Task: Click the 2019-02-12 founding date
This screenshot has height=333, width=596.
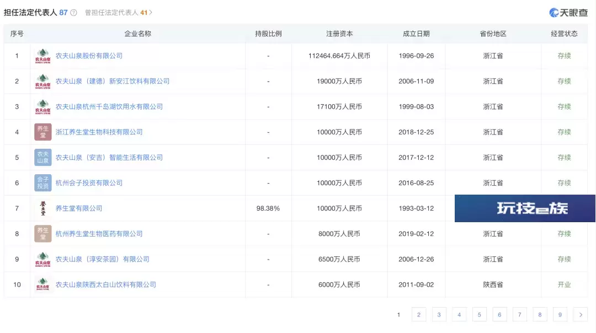Action: [416, 234]
